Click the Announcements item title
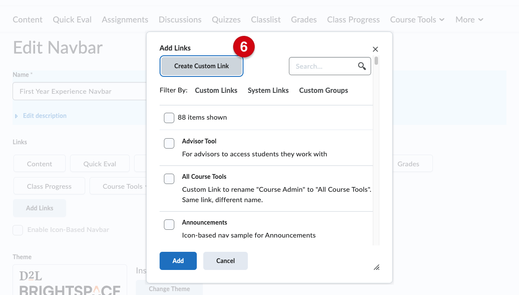 point(205,222)
